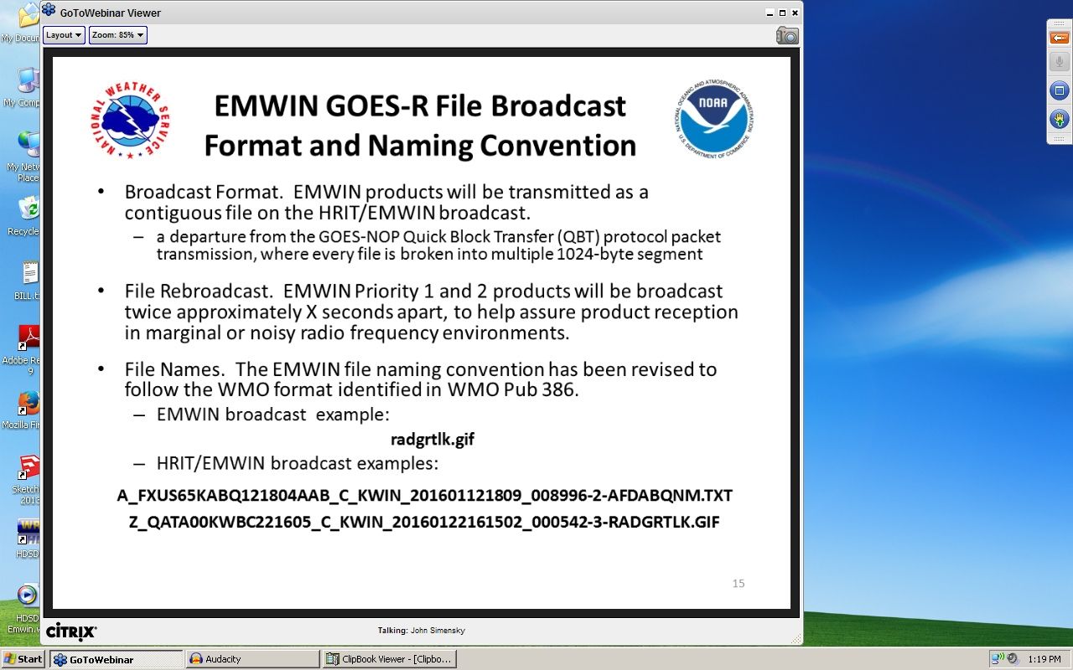Expand the GoToWebinar control panel arrow
This screenshot has height=670, width=1073.
click(x=1059, y=39)
